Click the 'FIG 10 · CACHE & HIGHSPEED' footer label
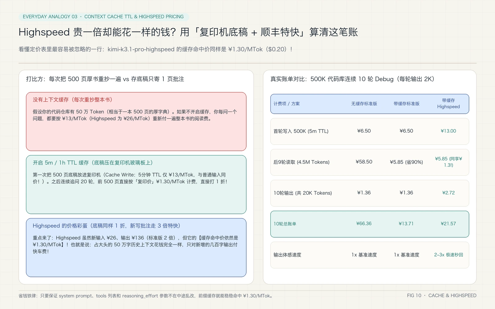The height and width of the screenshot is (309, 495). tap(441, 295)
